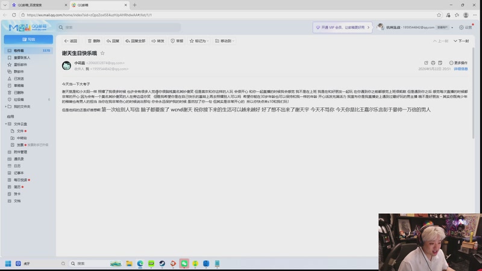The image size is (482, 271).
Task: Delete the email using the trash button
Action: [x=94, y=41]
